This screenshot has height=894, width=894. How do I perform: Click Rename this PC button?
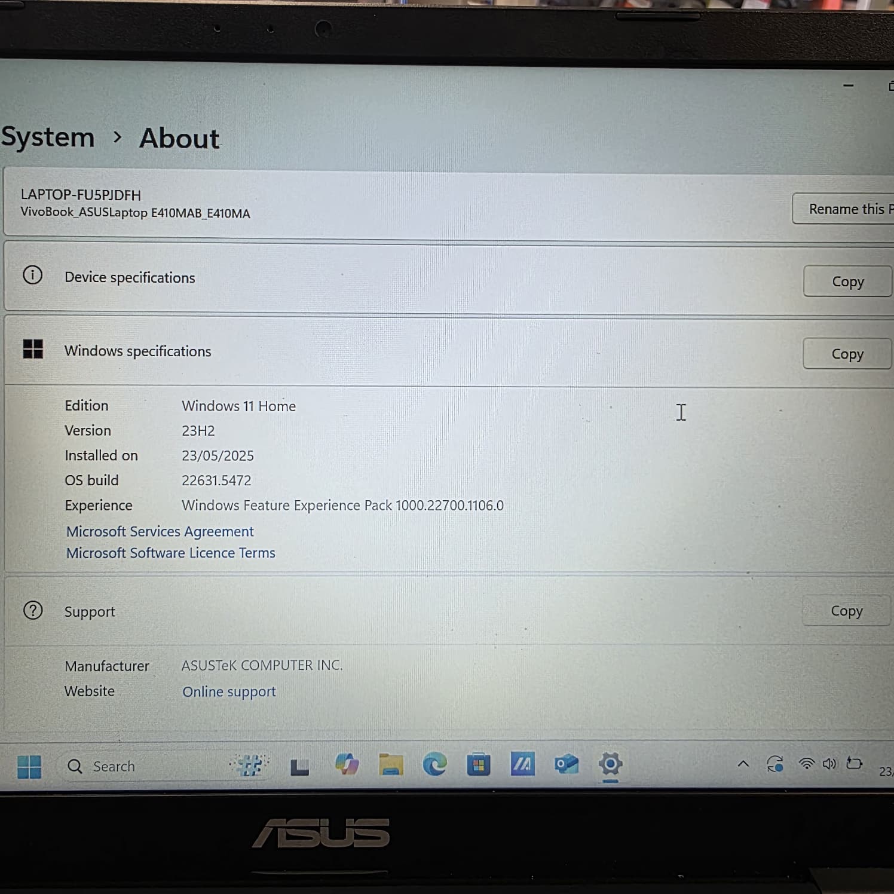[x=843, y=209]
